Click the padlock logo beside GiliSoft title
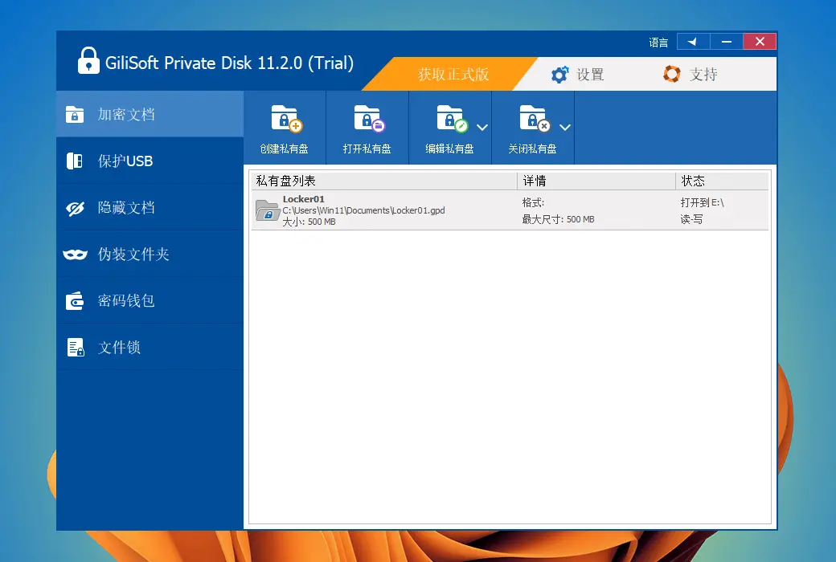Image resolution: width=836 pixels, height=562 pixels. 88,60
